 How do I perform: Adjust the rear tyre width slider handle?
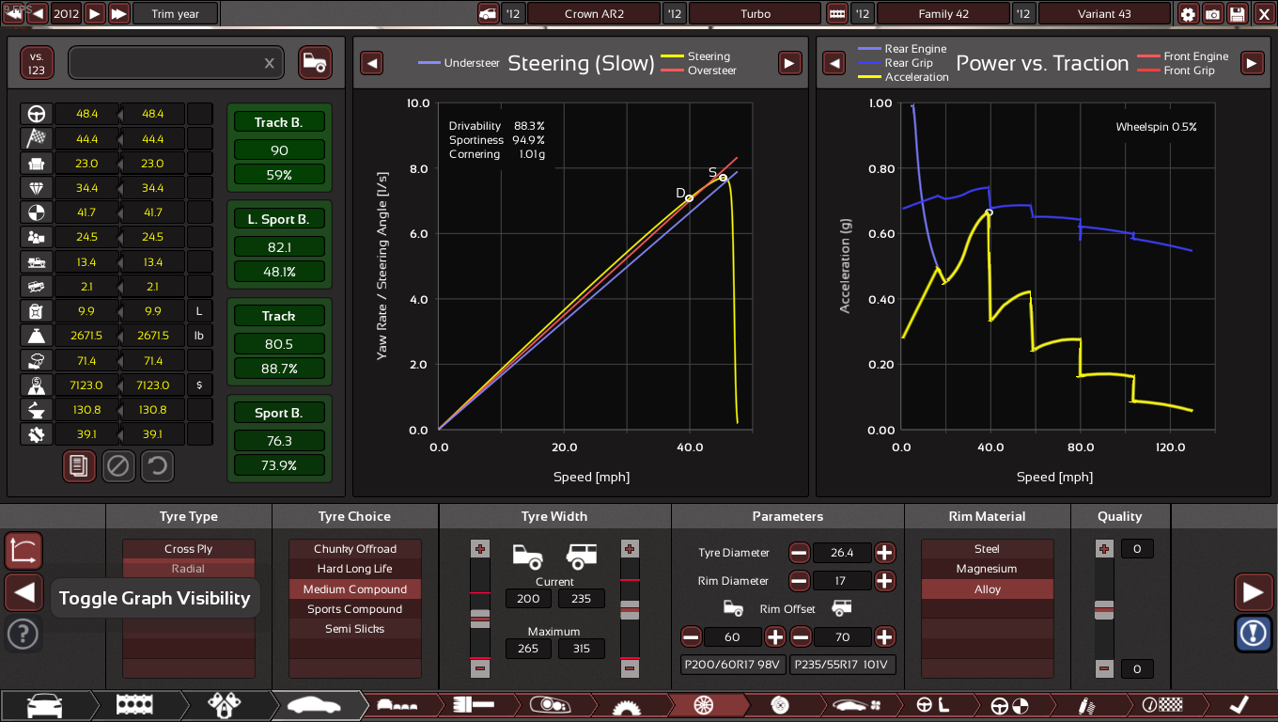click(631, 609)
